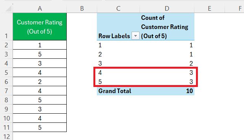Screen dimensions: 244x140
Task: Select count cell for rating 5
Action: pyautogui.click(x=167, y=82)
